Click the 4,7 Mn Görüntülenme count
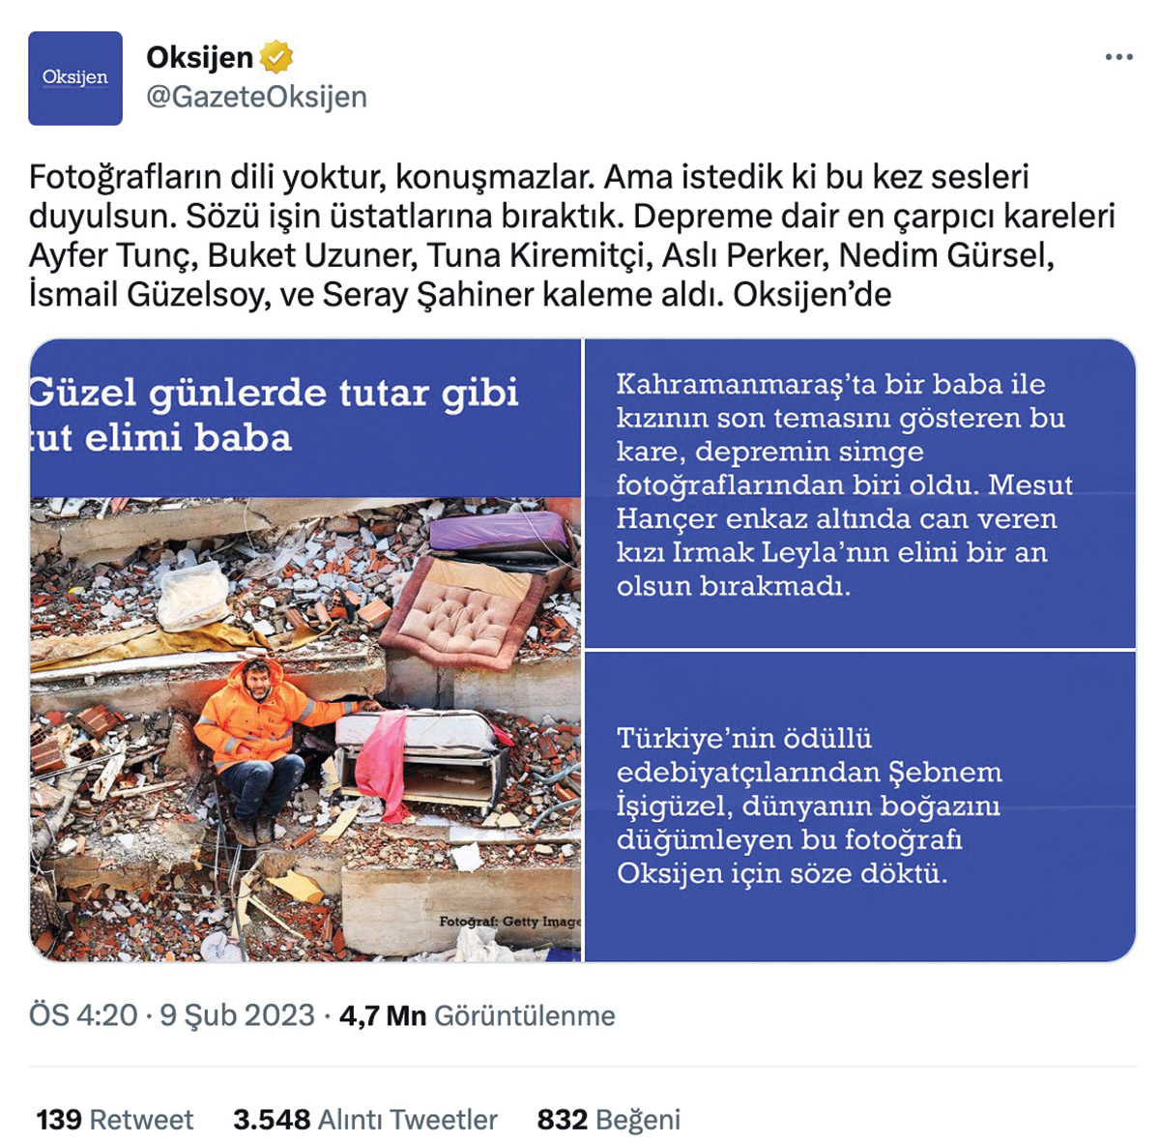Viewport: 1160px width, 1143px height. tap(477, 1015)
